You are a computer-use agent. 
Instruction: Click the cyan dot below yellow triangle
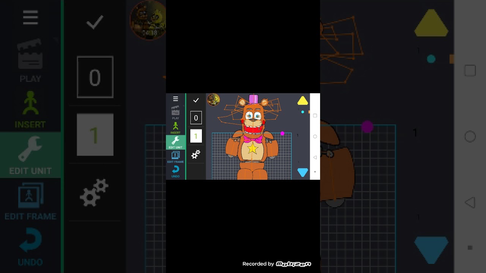click(303, 112)
